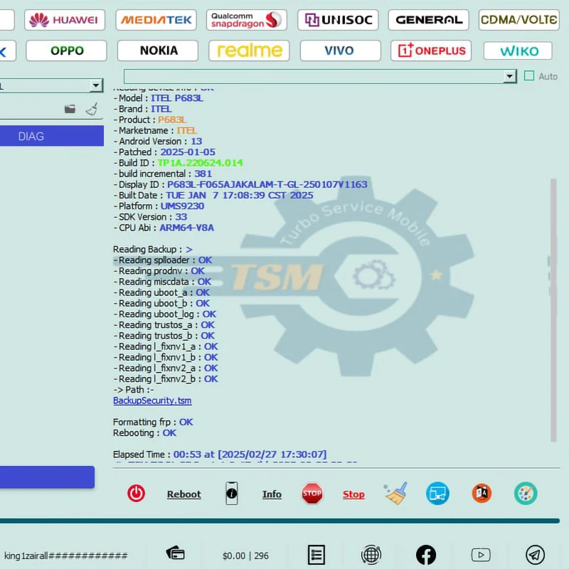Screen dimensions: 569x569
Task: Click the Rebooting OK line
Action: point(145,433)
